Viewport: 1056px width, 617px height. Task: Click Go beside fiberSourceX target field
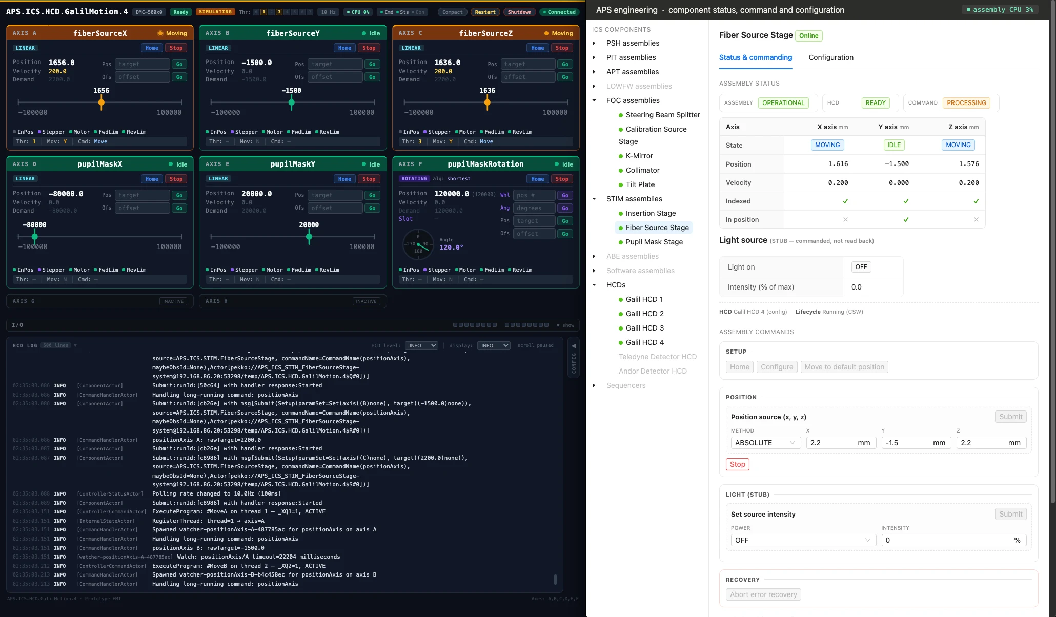coord(179,64)
